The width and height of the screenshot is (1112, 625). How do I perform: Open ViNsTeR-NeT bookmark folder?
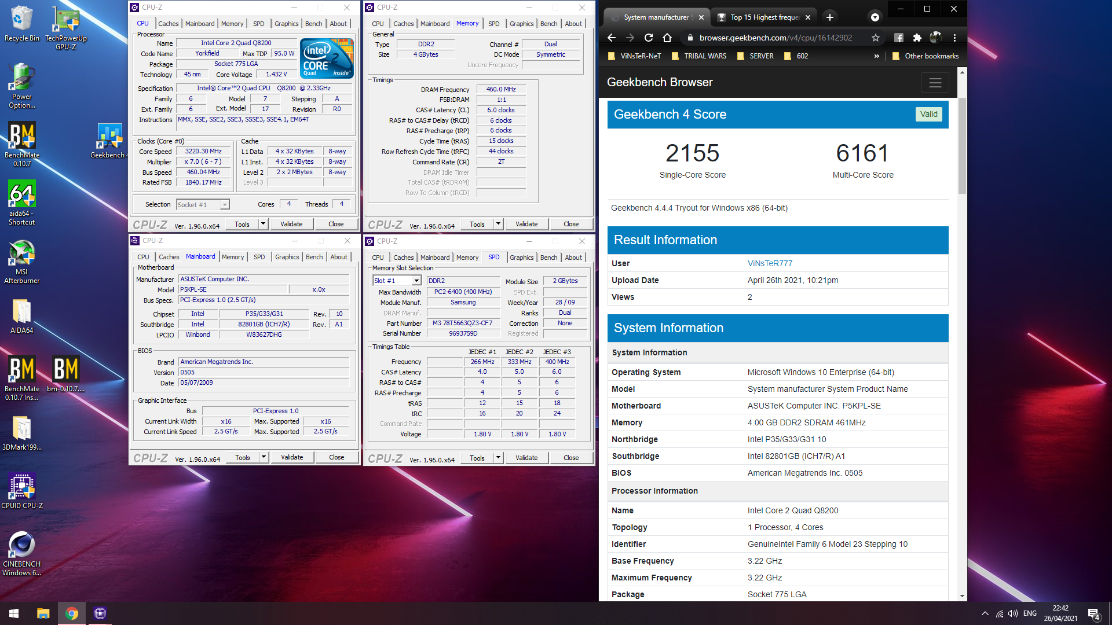[x=635, y=56]
